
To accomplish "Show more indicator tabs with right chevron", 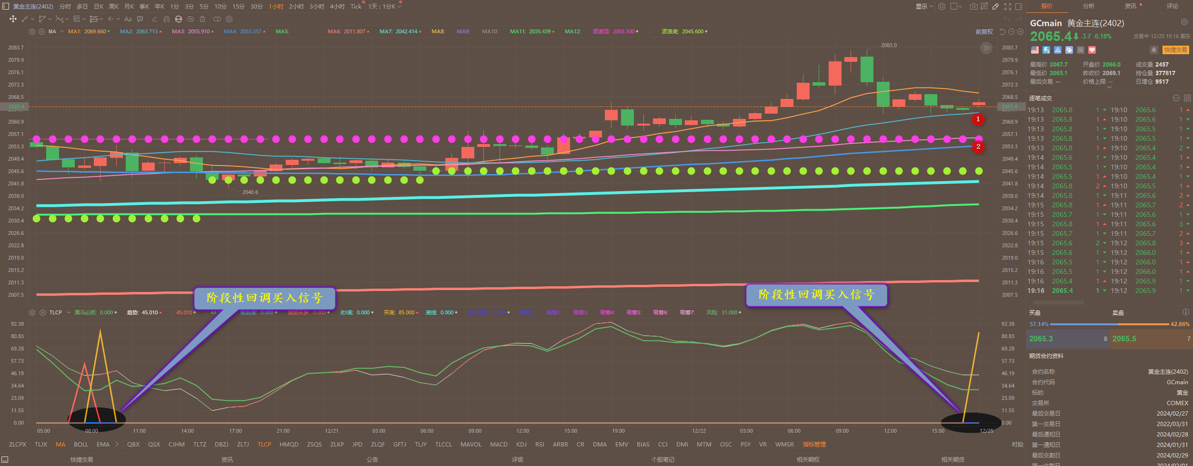I will 117,445.
